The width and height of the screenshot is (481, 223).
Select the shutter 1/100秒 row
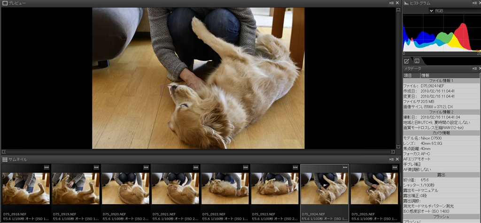[441, 185]
